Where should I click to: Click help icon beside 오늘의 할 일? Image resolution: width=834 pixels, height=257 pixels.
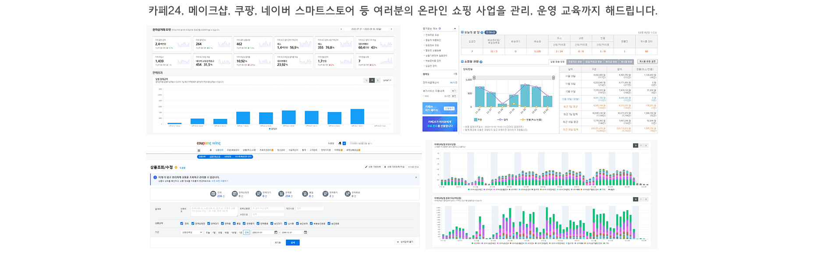click(482, 32)
